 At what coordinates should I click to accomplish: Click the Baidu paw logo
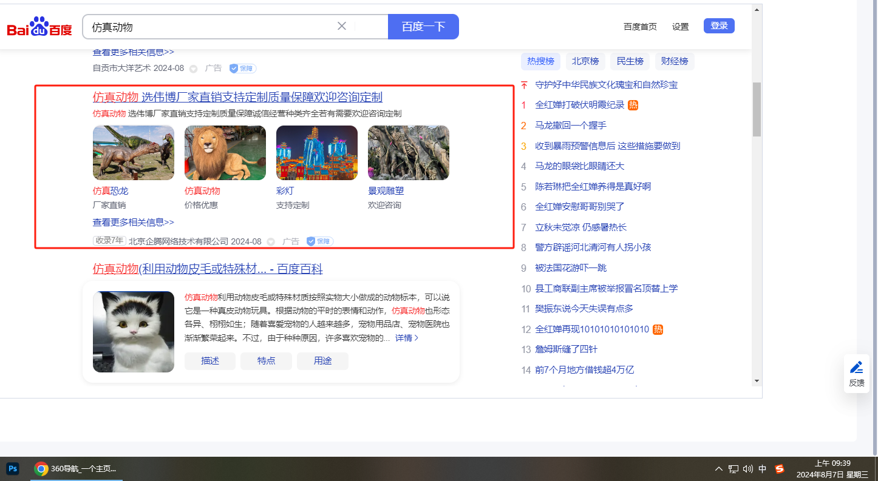pyautogui.click(x=39, y=27)
